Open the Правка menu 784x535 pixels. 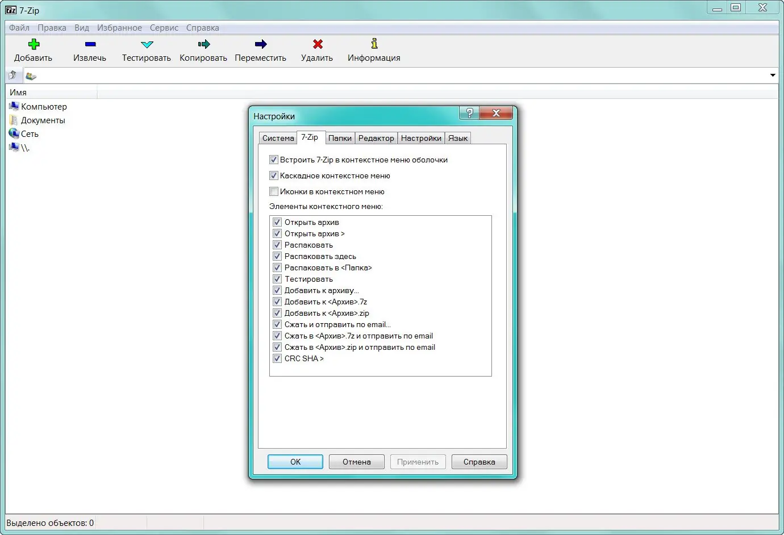(52, 27)
